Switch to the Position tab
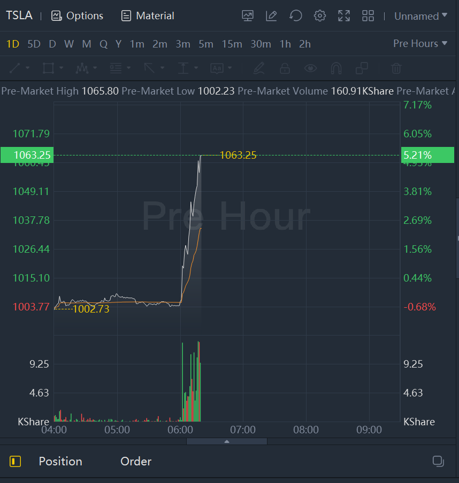 (x=60, y=461)
